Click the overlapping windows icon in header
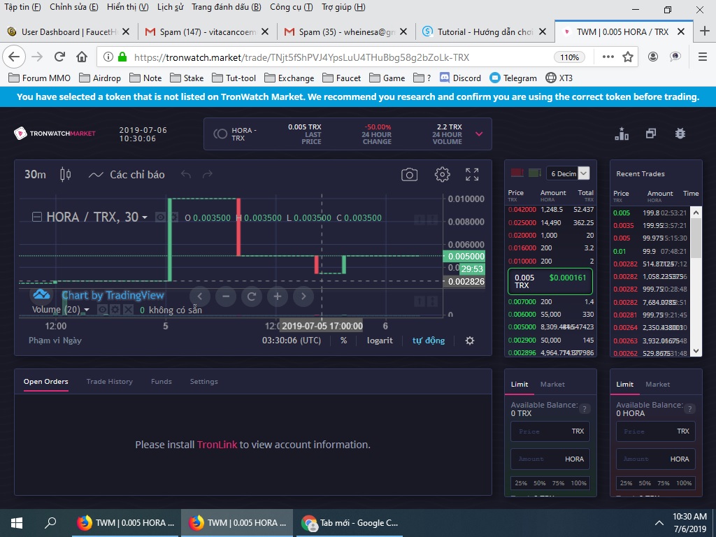This screenshot has width=716, height=537. coord(651,134)
